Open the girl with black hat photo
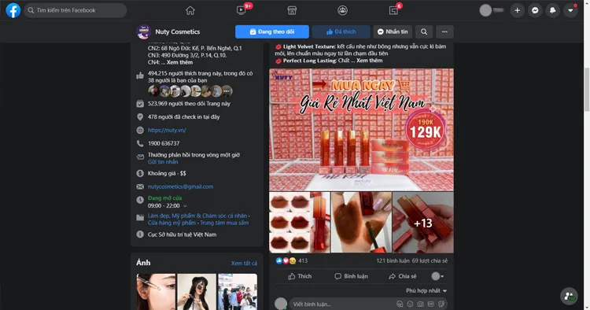The image size is (590, 310). pos(197,292)
